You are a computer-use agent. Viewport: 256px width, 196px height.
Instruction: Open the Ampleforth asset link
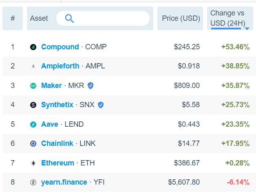(x=60, y=66)
